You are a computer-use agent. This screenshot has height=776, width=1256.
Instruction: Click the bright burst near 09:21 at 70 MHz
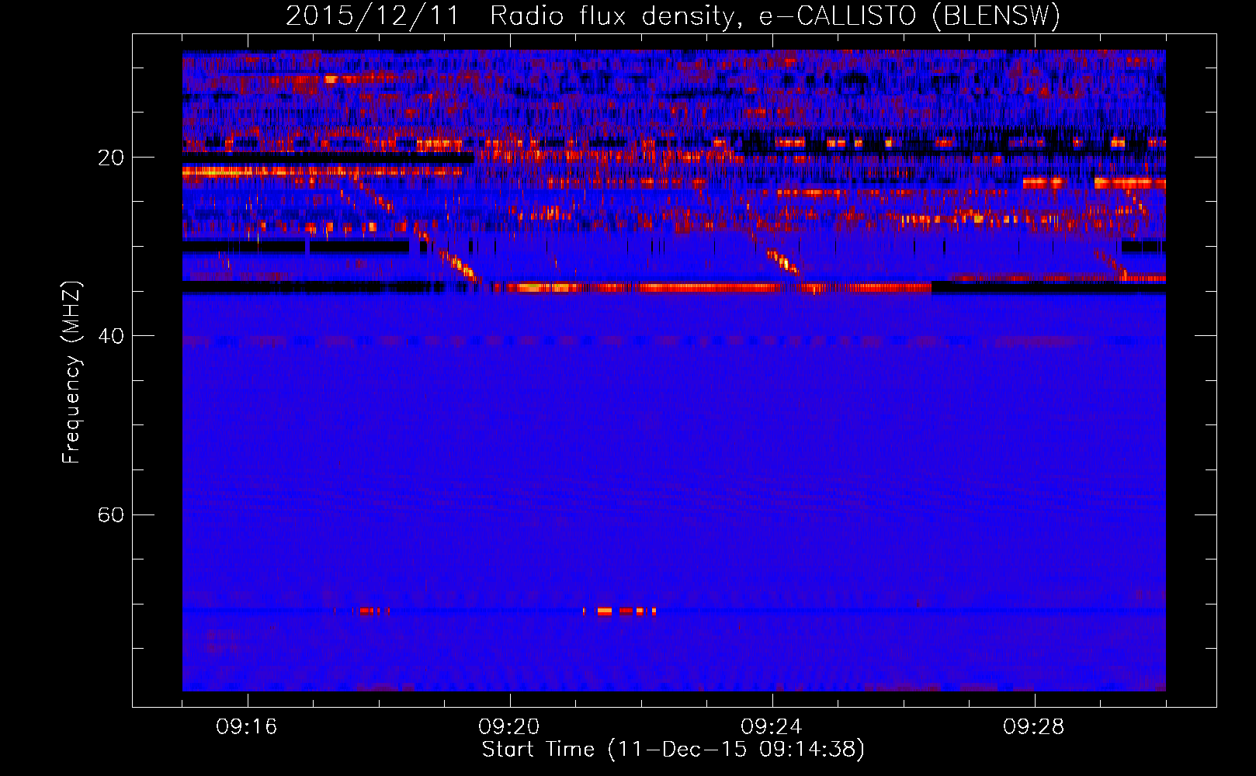(x=619, y=611)
